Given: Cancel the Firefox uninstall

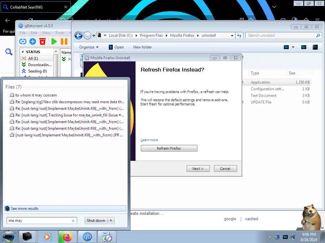Looking at the screenshot, I should (x=225, y=169).
